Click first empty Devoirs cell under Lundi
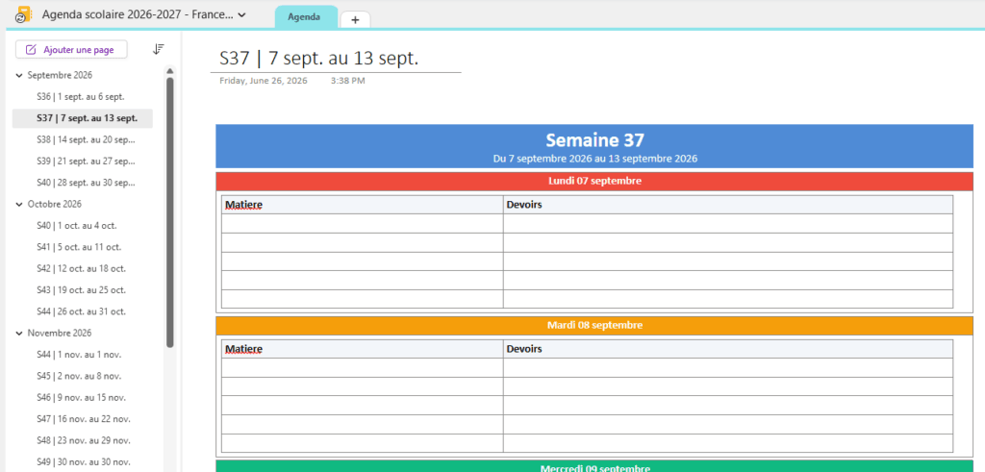Viewport: 985px width, 472px height. tap(728, 223)
